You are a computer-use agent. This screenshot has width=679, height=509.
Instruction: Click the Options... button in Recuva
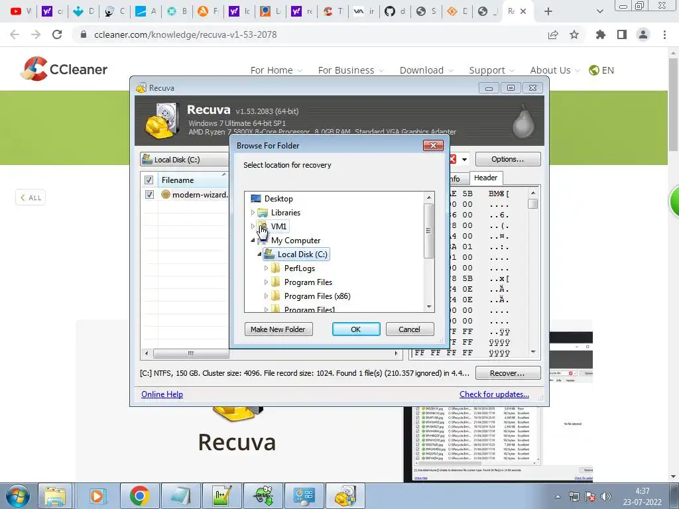(x=508, y=159)
